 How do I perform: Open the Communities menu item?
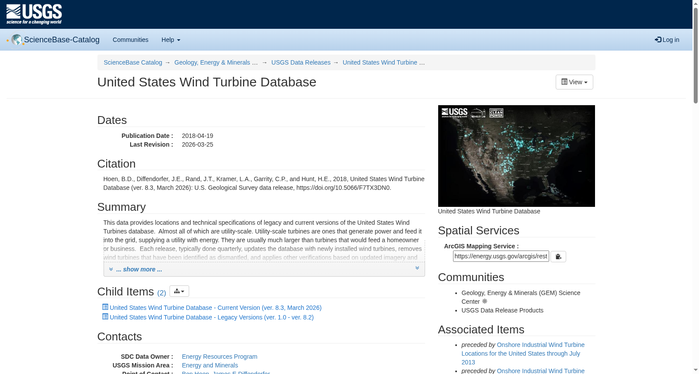[x=131, y=40]
